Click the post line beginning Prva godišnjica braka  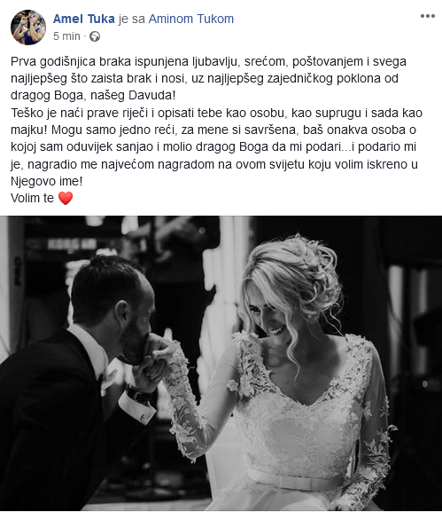point(209,61)
